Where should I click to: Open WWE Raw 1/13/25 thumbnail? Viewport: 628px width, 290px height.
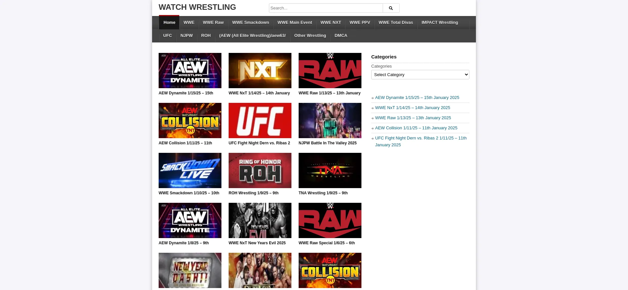(330, 71)
